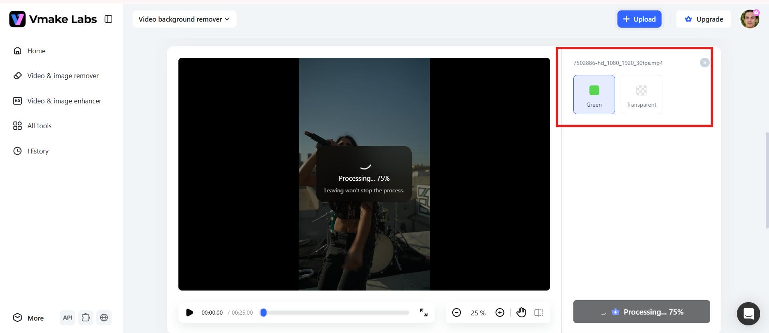This screenshot has height=333, width=769.
Task: Click the extension puzzle icon
Action: (86, 318)
